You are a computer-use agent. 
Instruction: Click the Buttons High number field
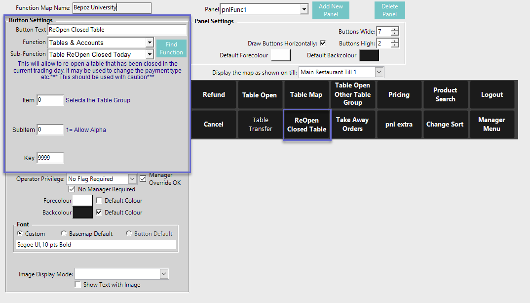(383, 43)
